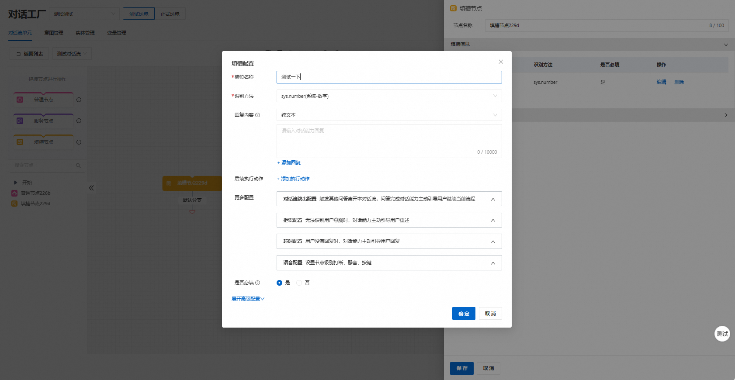Select 填槽节点229d in node list

coord(36,204)
